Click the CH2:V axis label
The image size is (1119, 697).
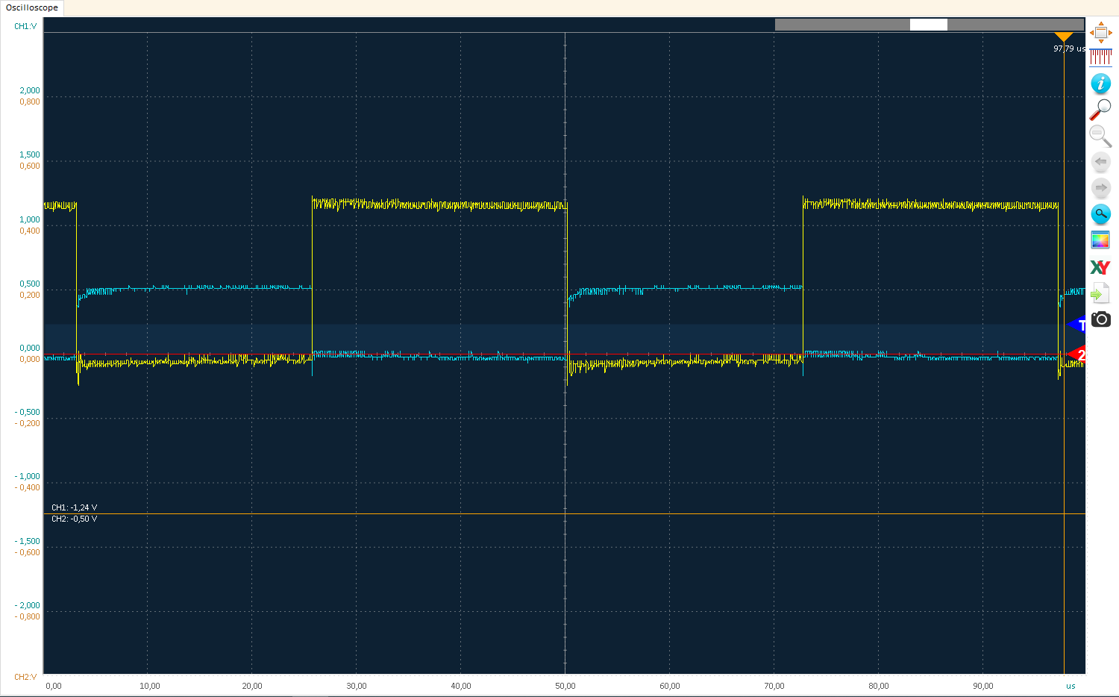pyautogui.click(x=25, y=677)
